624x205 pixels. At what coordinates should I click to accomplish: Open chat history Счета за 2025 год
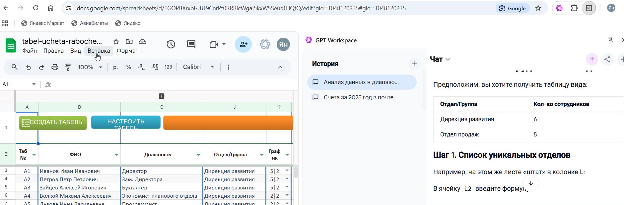pyautogui.click(x=358, y=97)
